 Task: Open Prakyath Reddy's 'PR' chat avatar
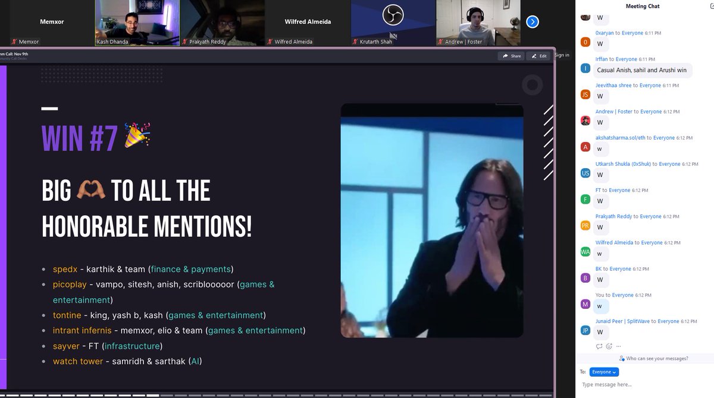(585, 225)
